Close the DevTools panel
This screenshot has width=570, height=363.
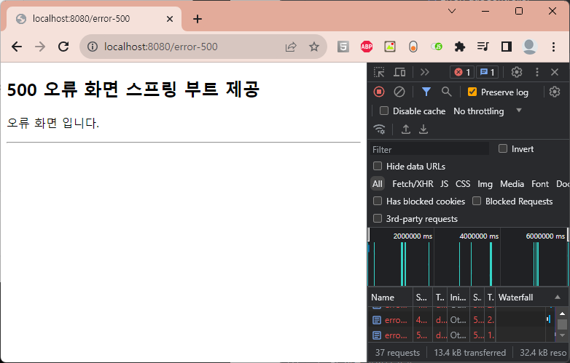(x=555, y=72)
